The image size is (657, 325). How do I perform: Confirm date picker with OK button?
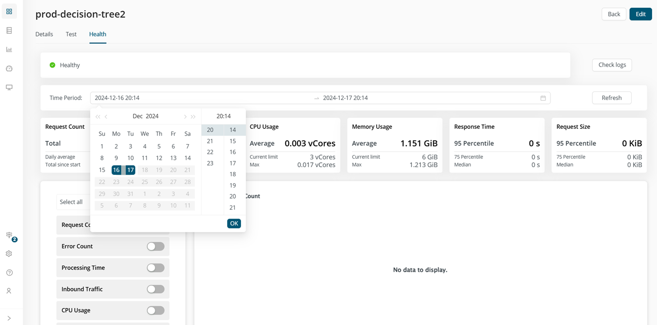point(234,223)
